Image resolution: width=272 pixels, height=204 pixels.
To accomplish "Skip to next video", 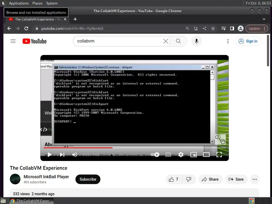I will [x=62, y=155].
